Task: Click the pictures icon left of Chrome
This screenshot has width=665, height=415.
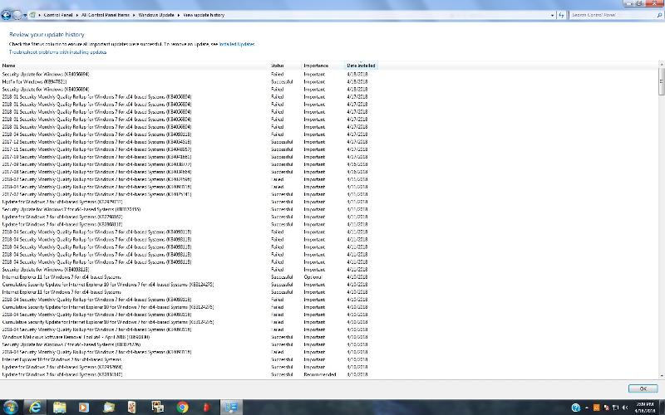Action: 158,408
